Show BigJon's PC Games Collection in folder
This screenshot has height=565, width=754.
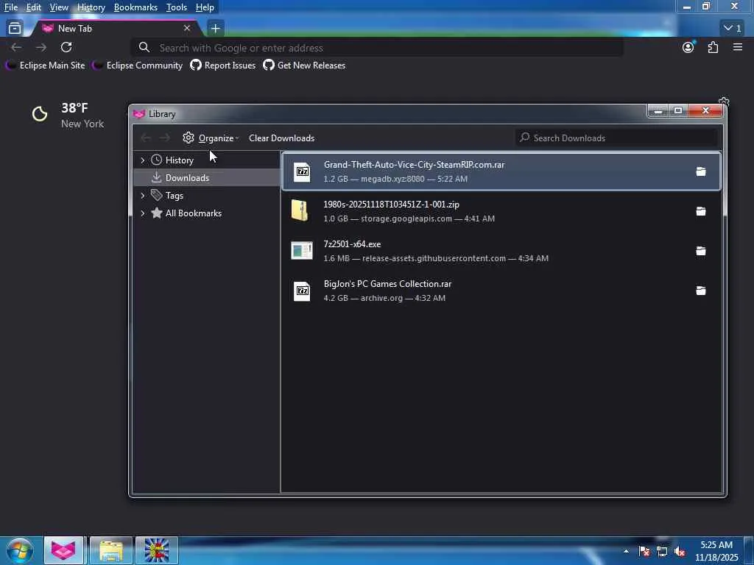tap(701, 291)
